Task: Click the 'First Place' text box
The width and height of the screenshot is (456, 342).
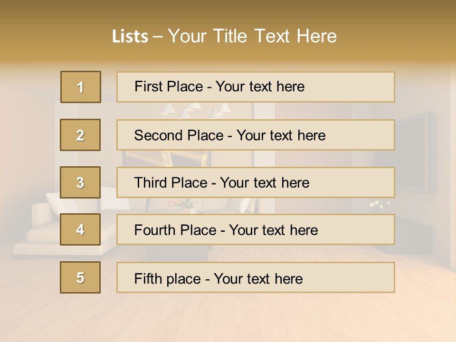Action: (256, 87)
